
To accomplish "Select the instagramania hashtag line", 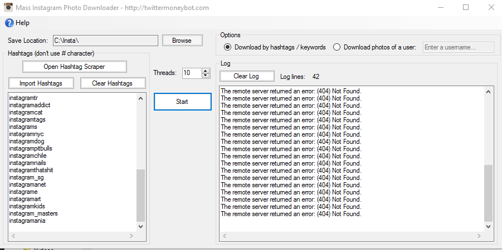I will 27,221.
